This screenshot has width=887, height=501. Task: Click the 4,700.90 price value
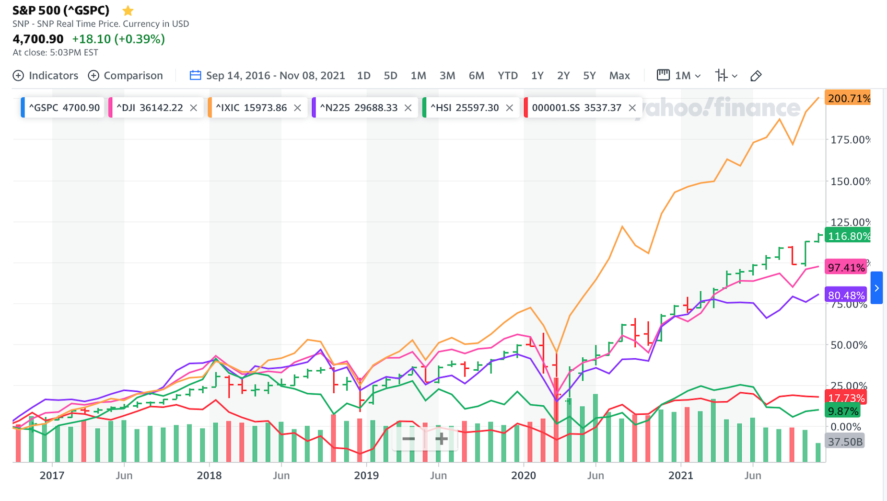click(x=38, y=39)
